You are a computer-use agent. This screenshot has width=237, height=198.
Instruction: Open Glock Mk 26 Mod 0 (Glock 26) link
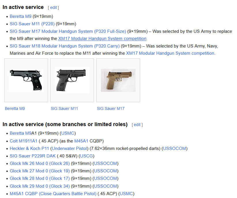(40, 163)
